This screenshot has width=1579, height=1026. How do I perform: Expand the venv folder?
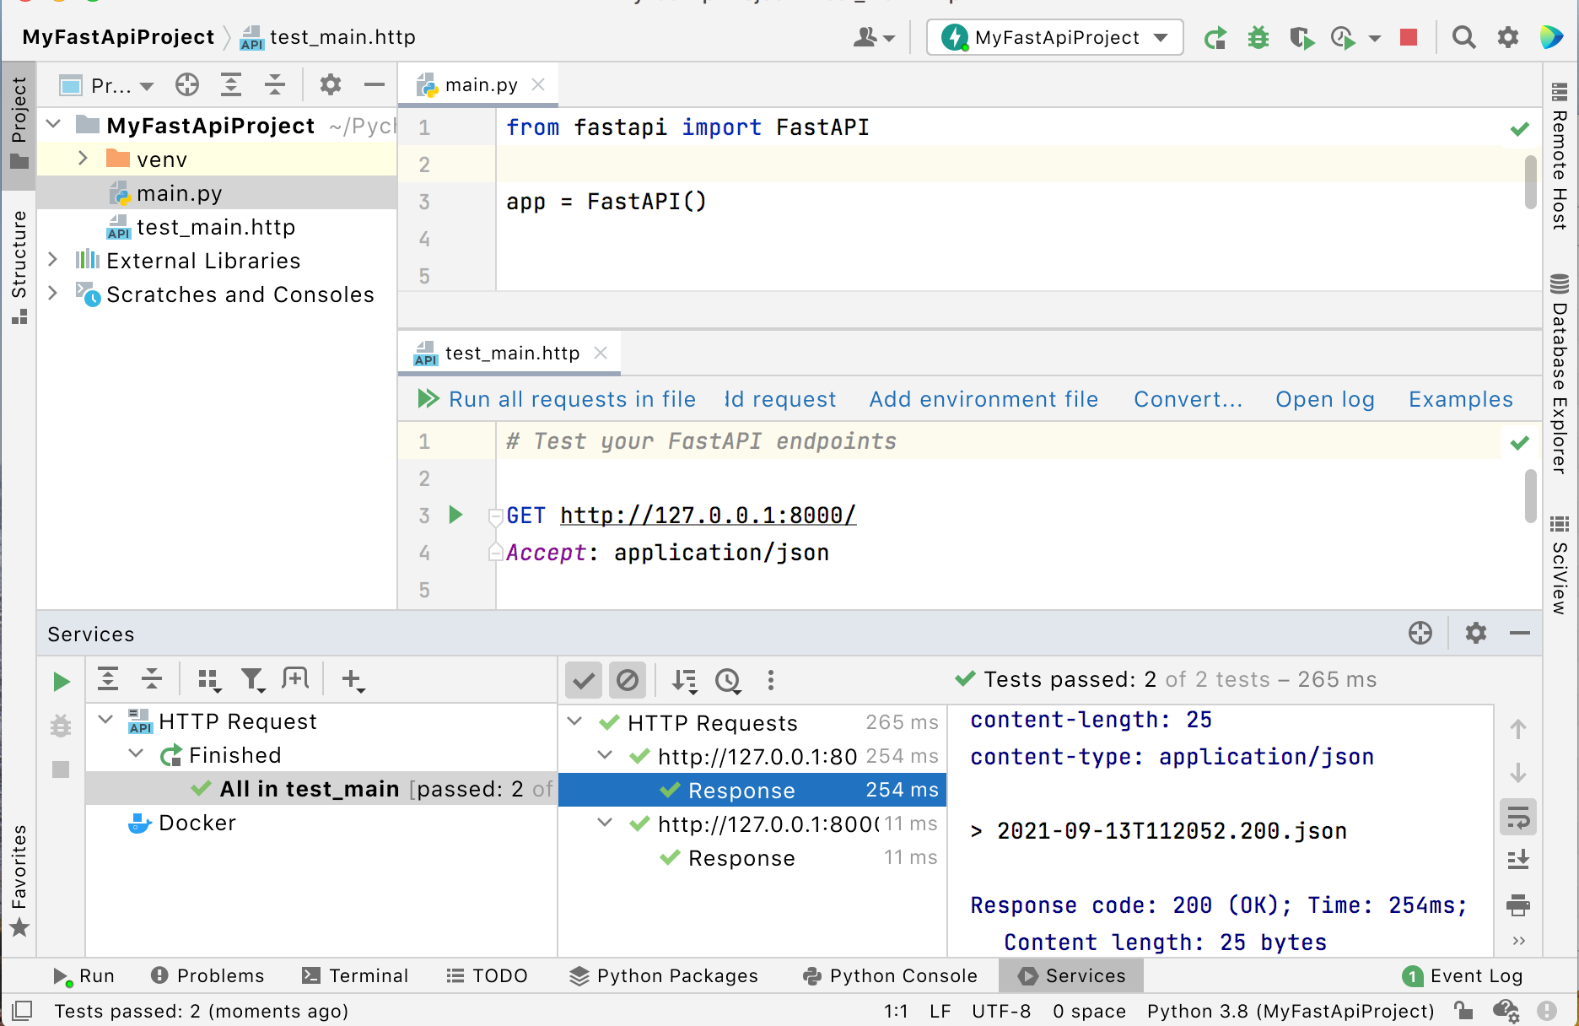tap(82, 158)
